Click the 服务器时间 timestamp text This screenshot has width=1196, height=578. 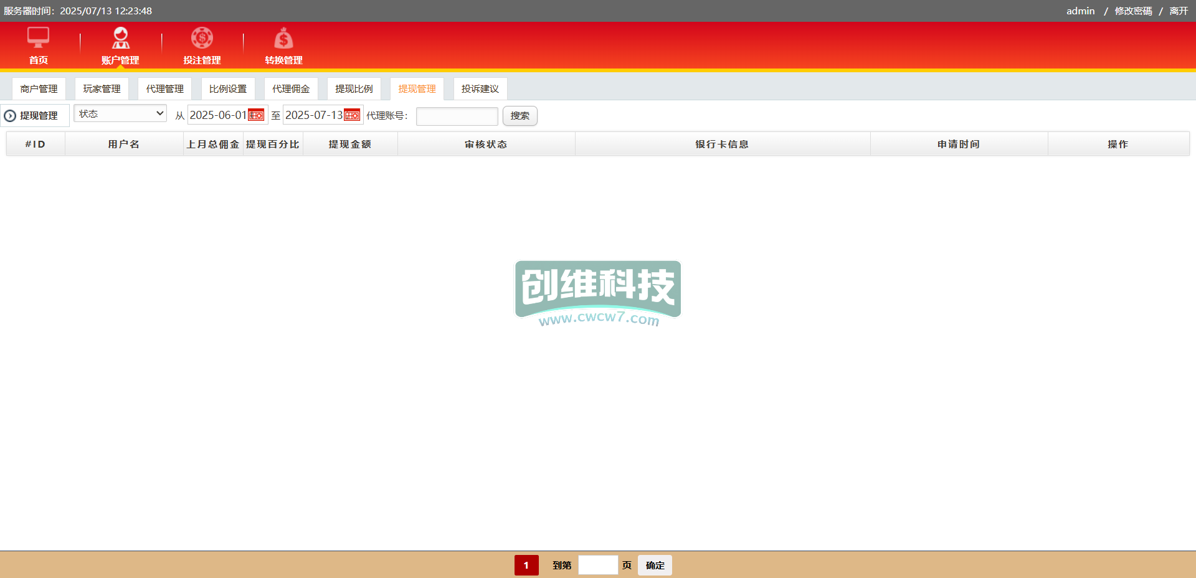point(78,11)
